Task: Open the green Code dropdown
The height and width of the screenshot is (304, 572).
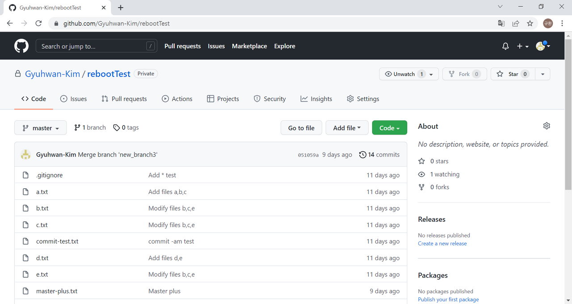Action: point(390,128)
